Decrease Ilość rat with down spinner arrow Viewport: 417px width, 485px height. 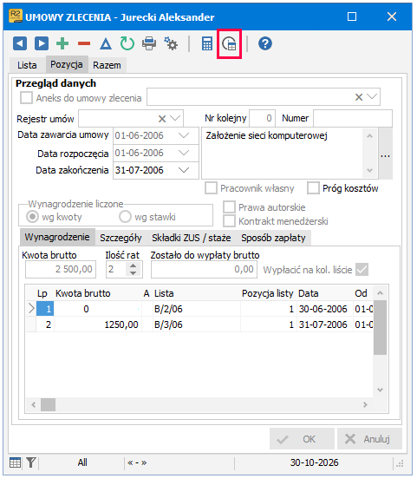(134, 273)
